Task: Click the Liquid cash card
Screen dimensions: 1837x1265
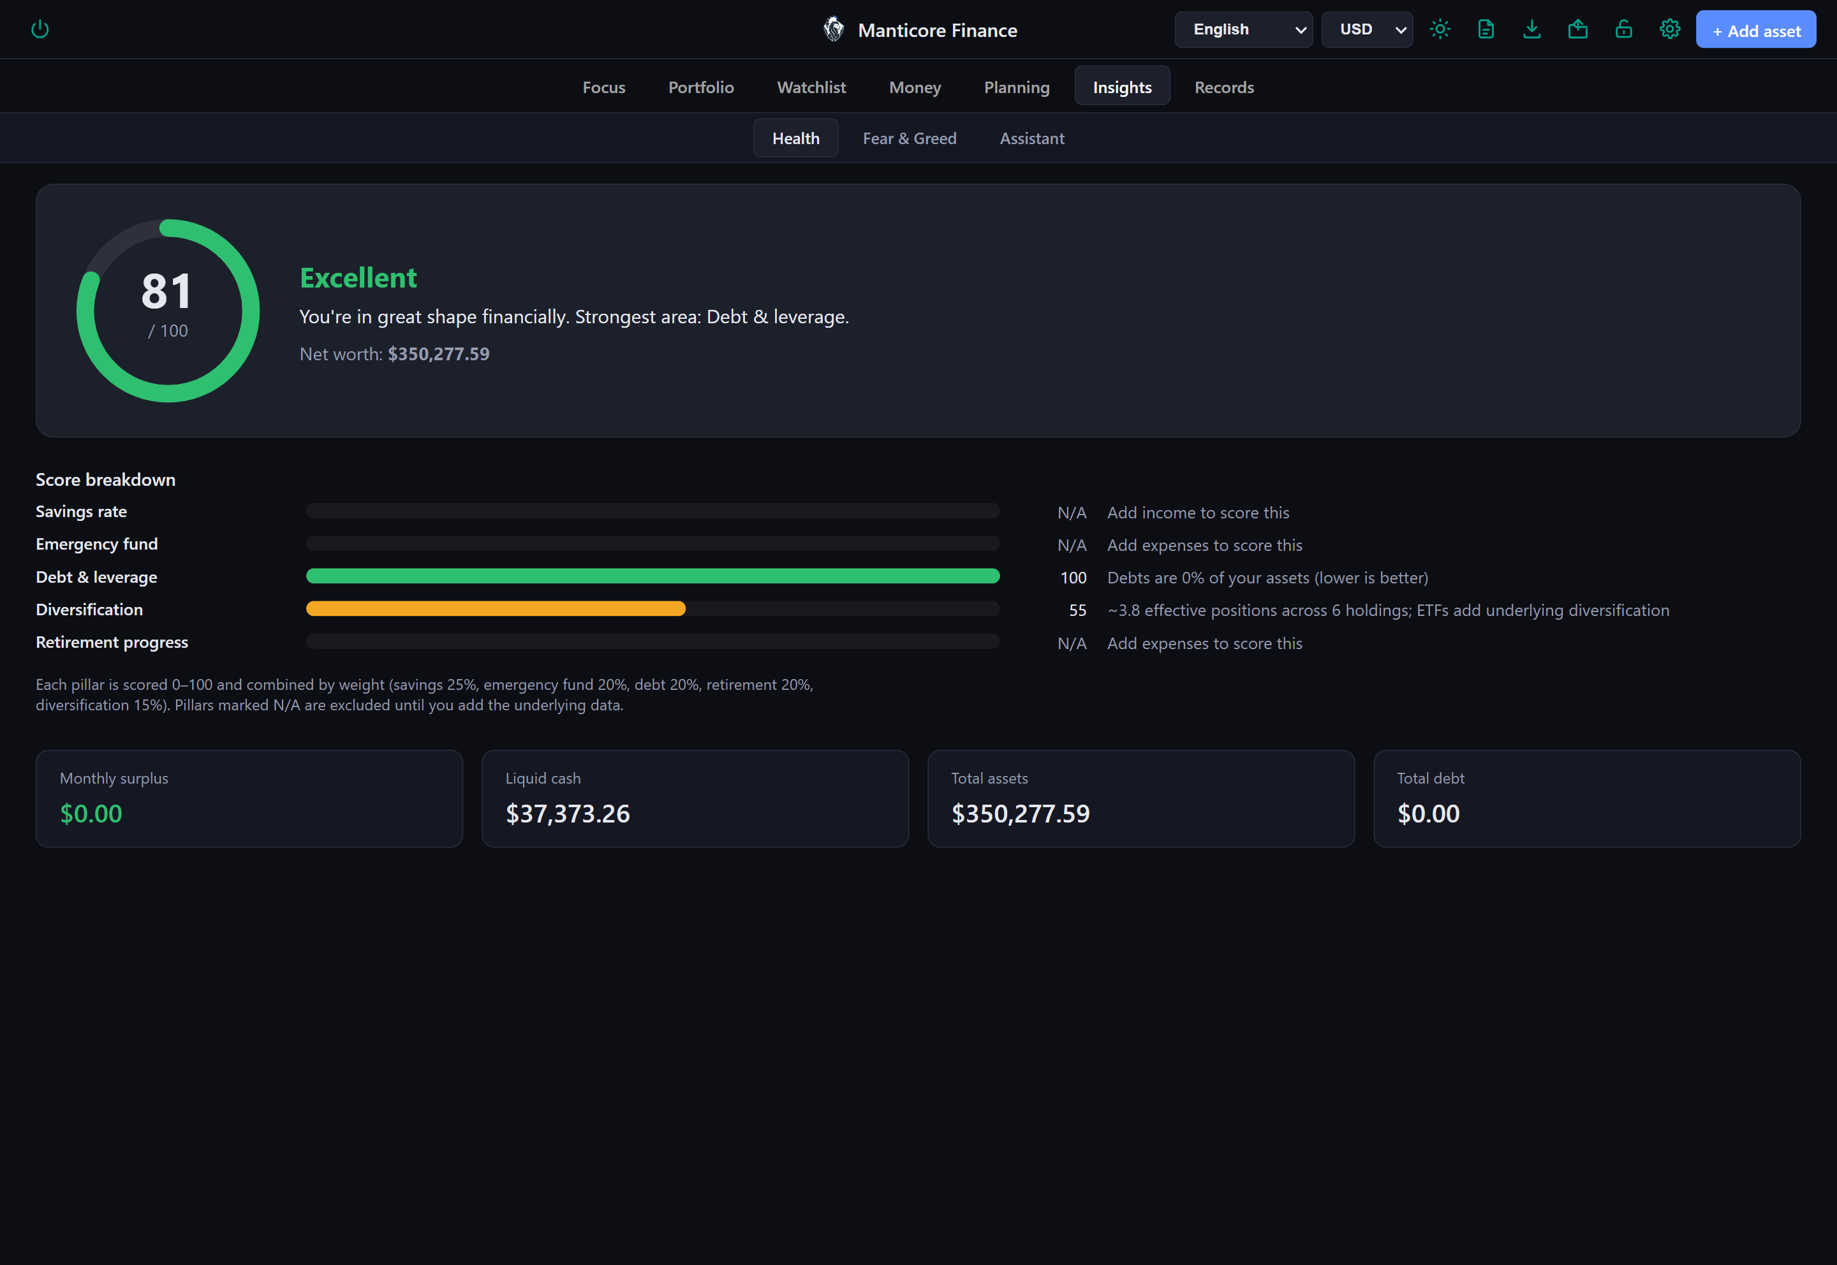Action: [x=695, y=799]
